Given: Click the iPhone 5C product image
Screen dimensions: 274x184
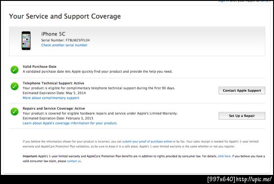Looking at the screenshot, I should [x=26, y=41].
